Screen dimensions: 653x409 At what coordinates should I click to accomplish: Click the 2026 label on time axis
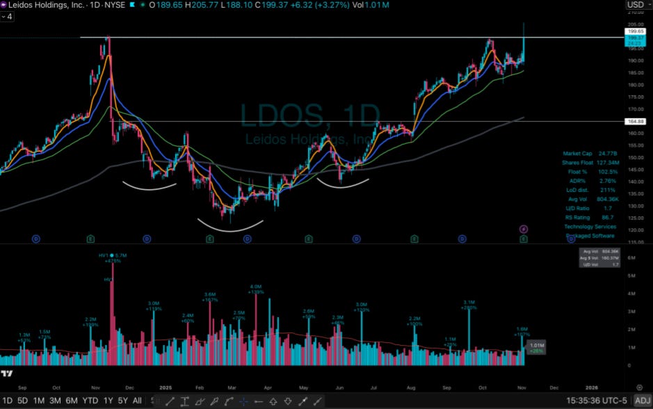[x=591, y=387]
